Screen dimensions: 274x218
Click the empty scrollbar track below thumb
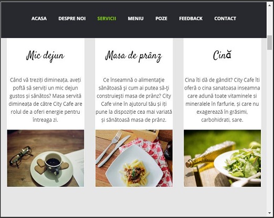(269, 130)
